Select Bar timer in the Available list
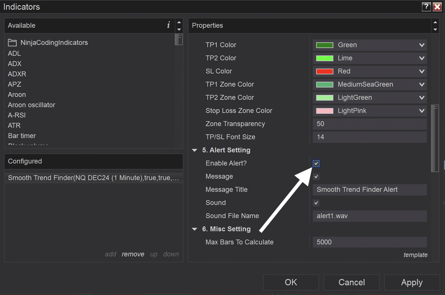The width and height of the screenshot is (445, 295). 22,136
